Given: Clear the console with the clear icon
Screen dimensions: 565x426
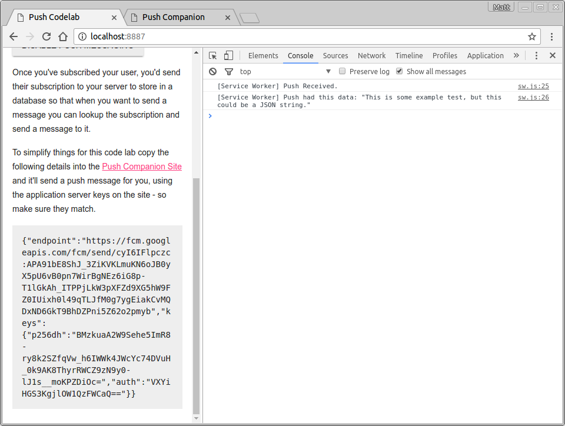Looking at the screenshot, I should [213, 72].
